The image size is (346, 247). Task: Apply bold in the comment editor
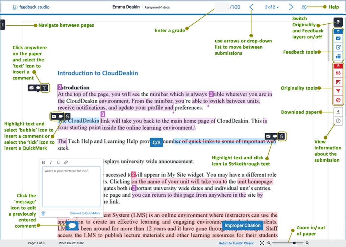pos(44,162)
